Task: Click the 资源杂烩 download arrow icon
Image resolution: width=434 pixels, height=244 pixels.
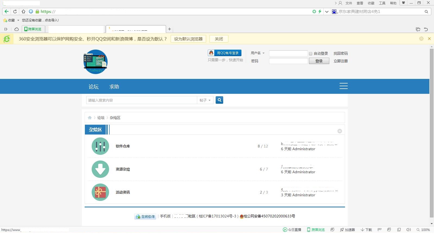Action: (x=100, y=169)
